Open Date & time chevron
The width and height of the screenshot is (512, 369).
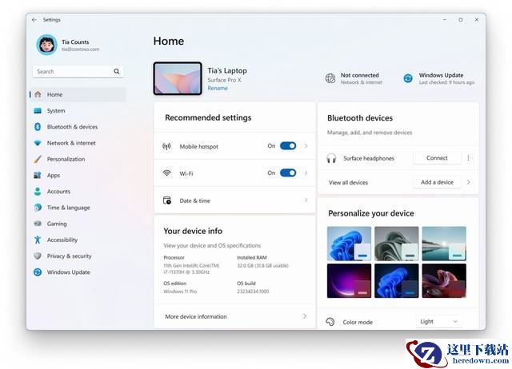306,200
